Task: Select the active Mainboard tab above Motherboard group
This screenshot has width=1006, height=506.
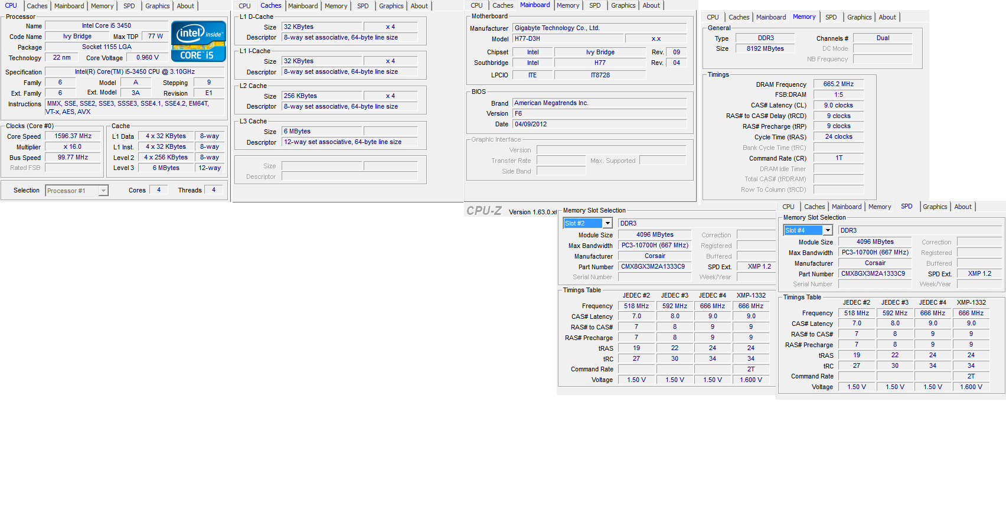Action: tap(535, 5)
